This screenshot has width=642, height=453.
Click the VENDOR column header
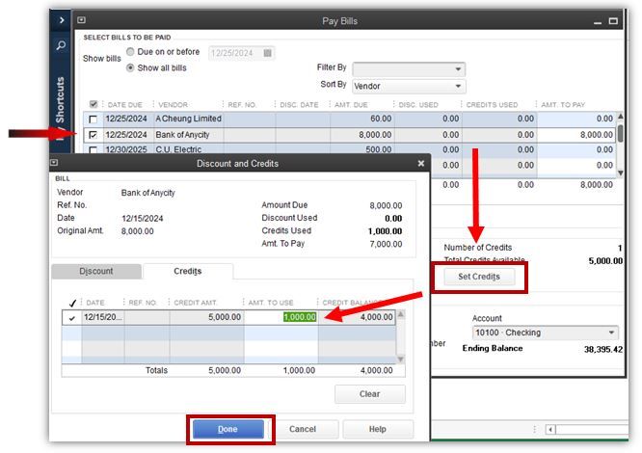tap(173, 105)
